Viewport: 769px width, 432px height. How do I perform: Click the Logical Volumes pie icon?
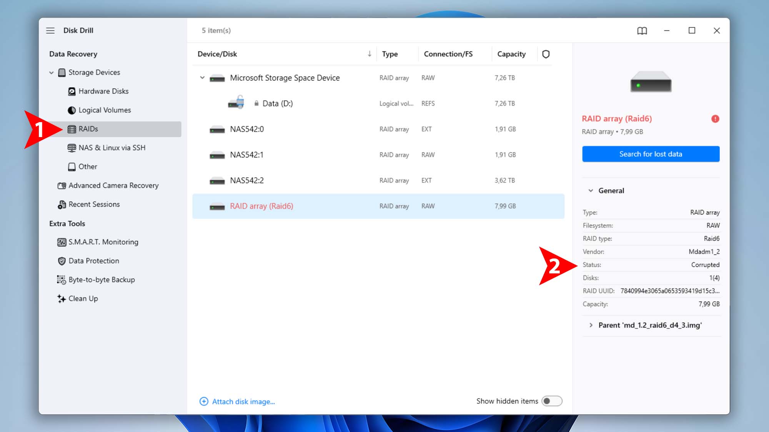72,110
